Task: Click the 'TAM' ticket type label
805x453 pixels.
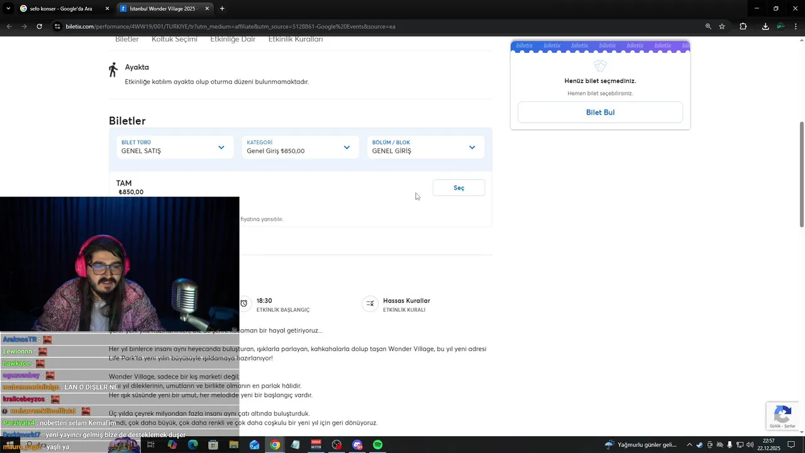Action: pyautogui.click(x=124, y=183)
